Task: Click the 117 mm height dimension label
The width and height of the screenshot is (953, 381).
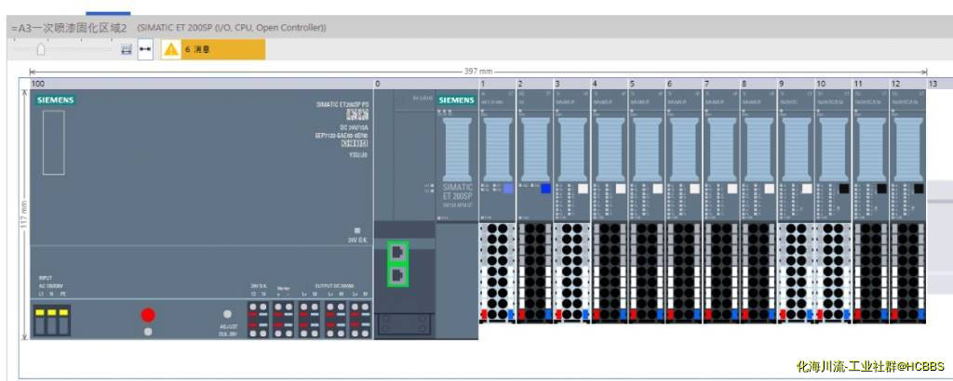Action: [x=23, y=214]
